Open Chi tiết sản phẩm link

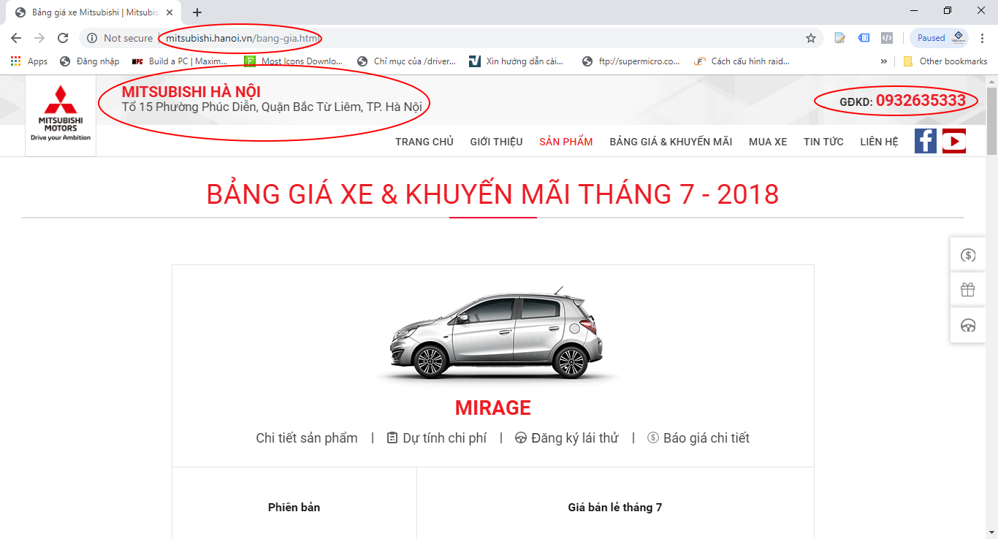[x=307, y=438]
